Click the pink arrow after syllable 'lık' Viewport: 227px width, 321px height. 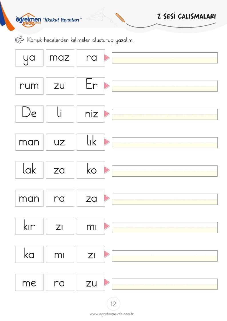[x=107, y=142]
